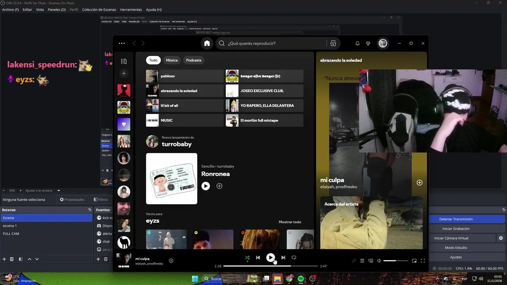This screenshot has height=285, width=507.
Task: Toggle the lyrics microphone icon
Action: click(354, 261)
